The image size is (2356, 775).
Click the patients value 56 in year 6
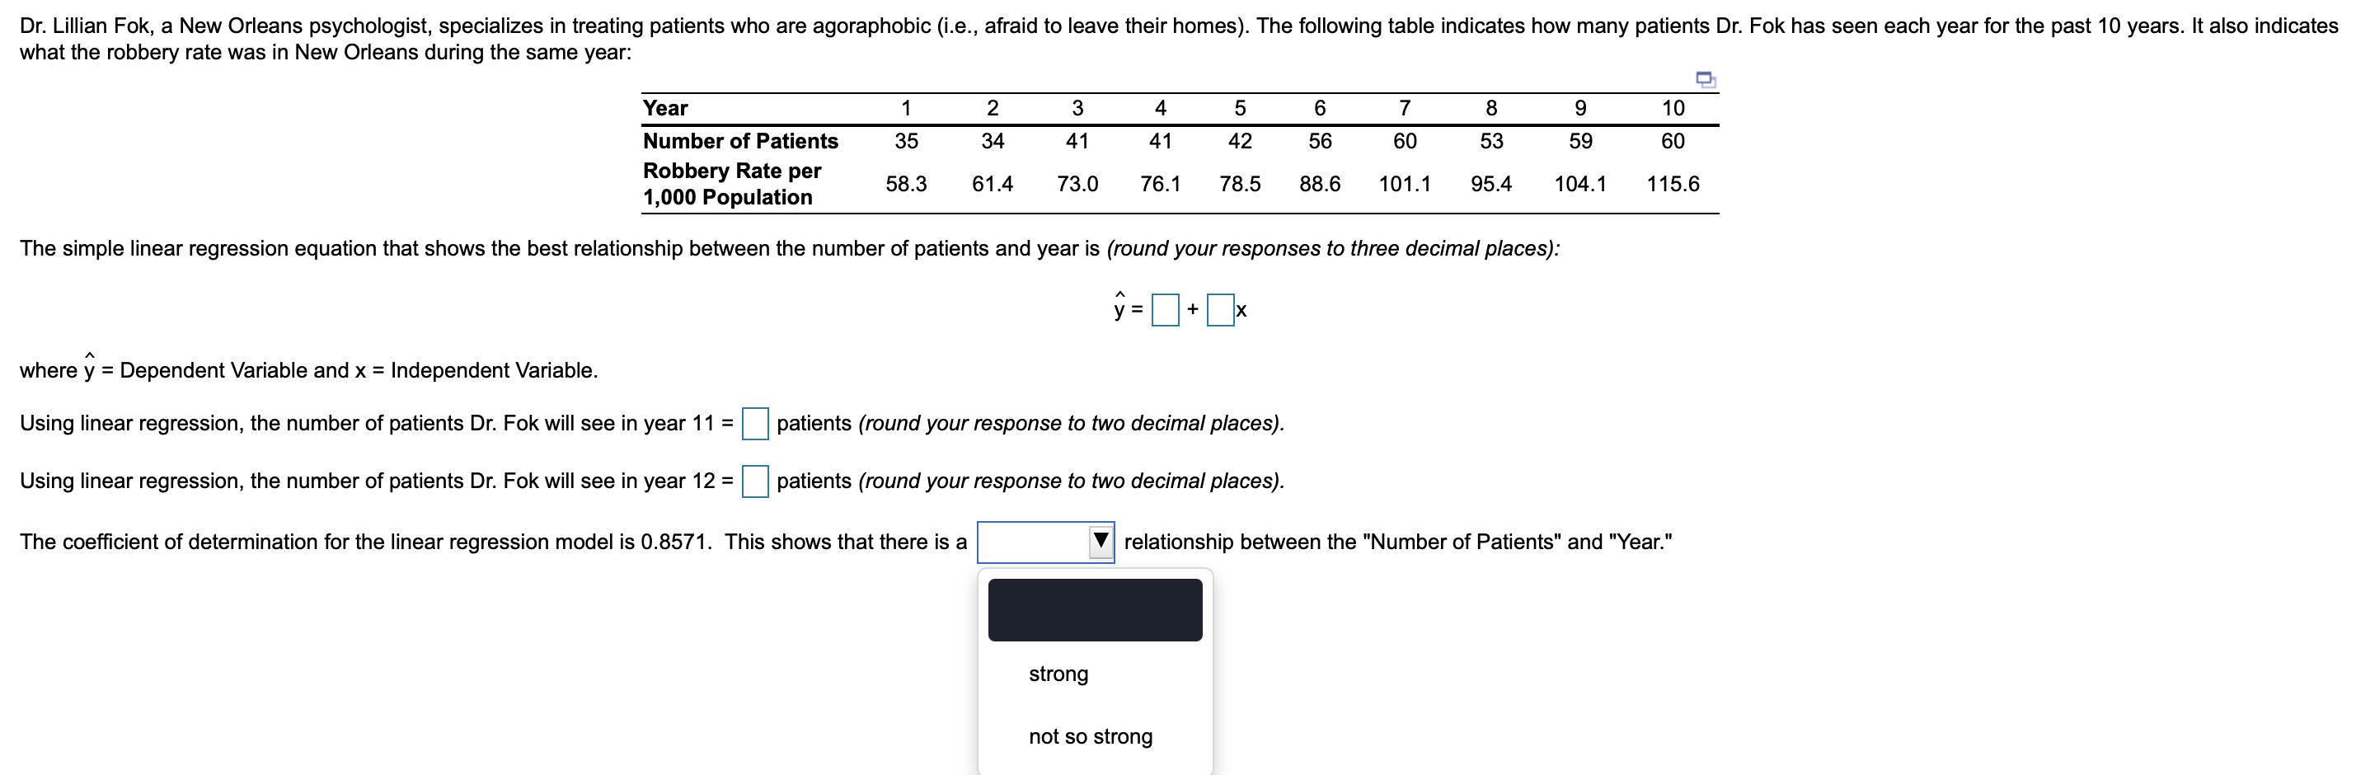(x=1320, y=141)
